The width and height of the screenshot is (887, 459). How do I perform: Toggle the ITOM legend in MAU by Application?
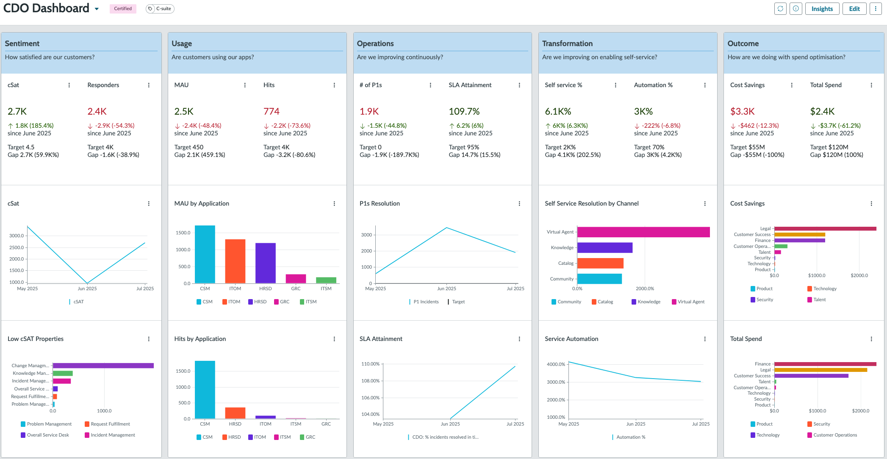point(231,302)
